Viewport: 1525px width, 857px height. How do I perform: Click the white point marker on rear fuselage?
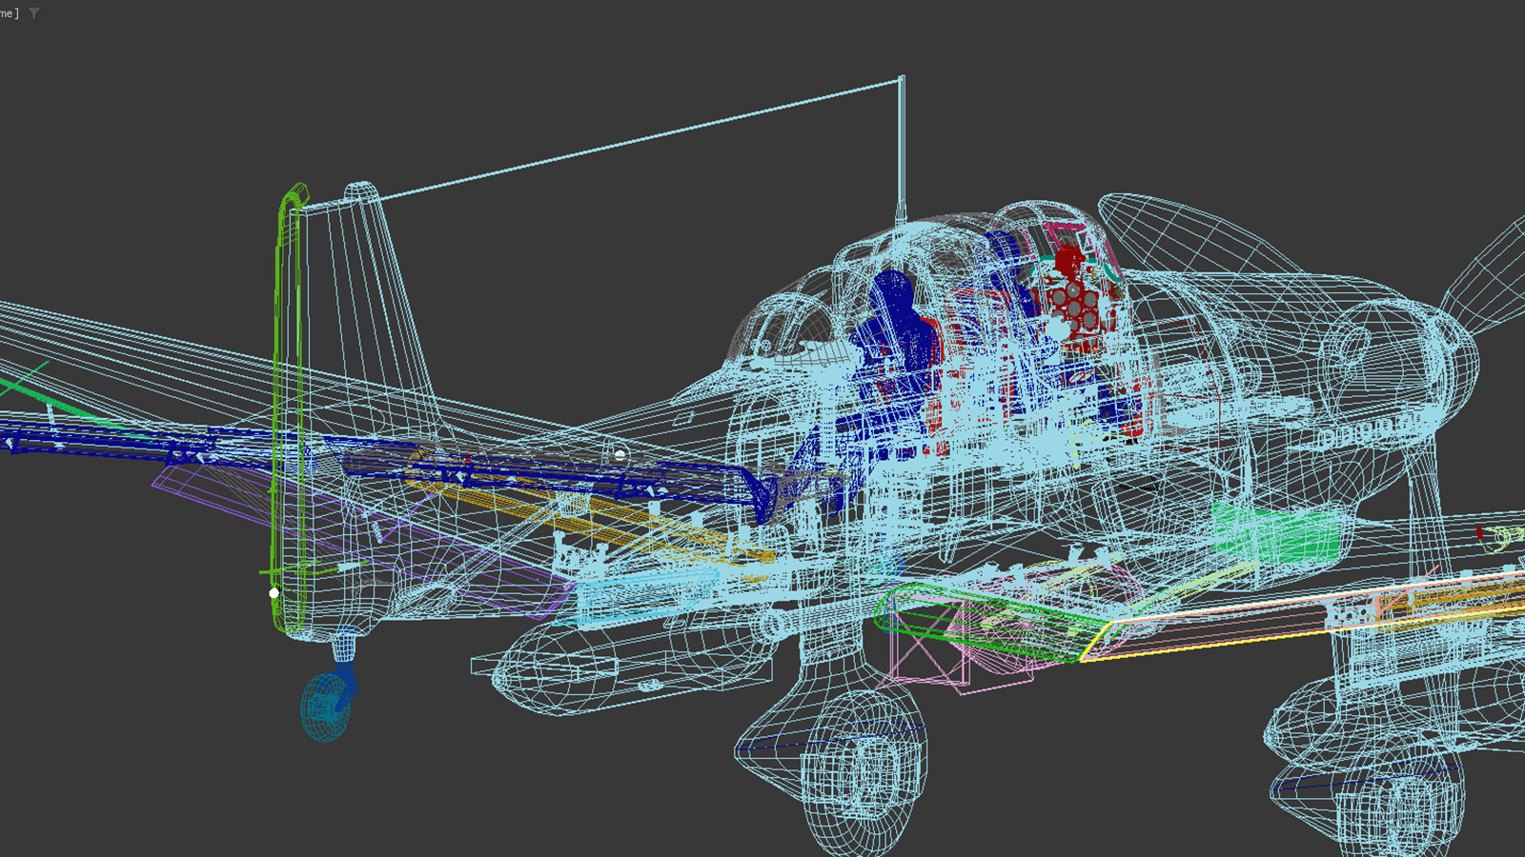pos(620,456)
